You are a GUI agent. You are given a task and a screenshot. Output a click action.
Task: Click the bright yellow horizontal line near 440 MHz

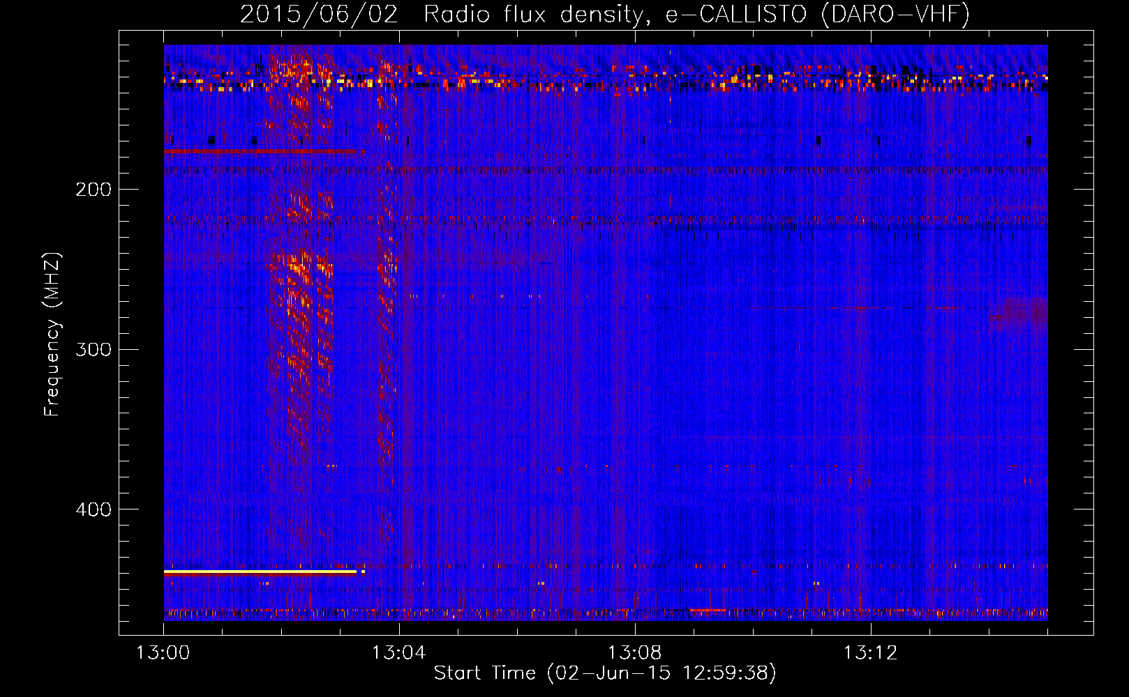click(x=260, y=572)
